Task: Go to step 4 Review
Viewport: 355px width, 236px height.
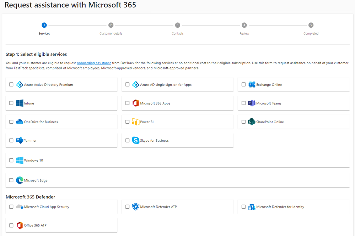Action: click(x=244, y=25)
